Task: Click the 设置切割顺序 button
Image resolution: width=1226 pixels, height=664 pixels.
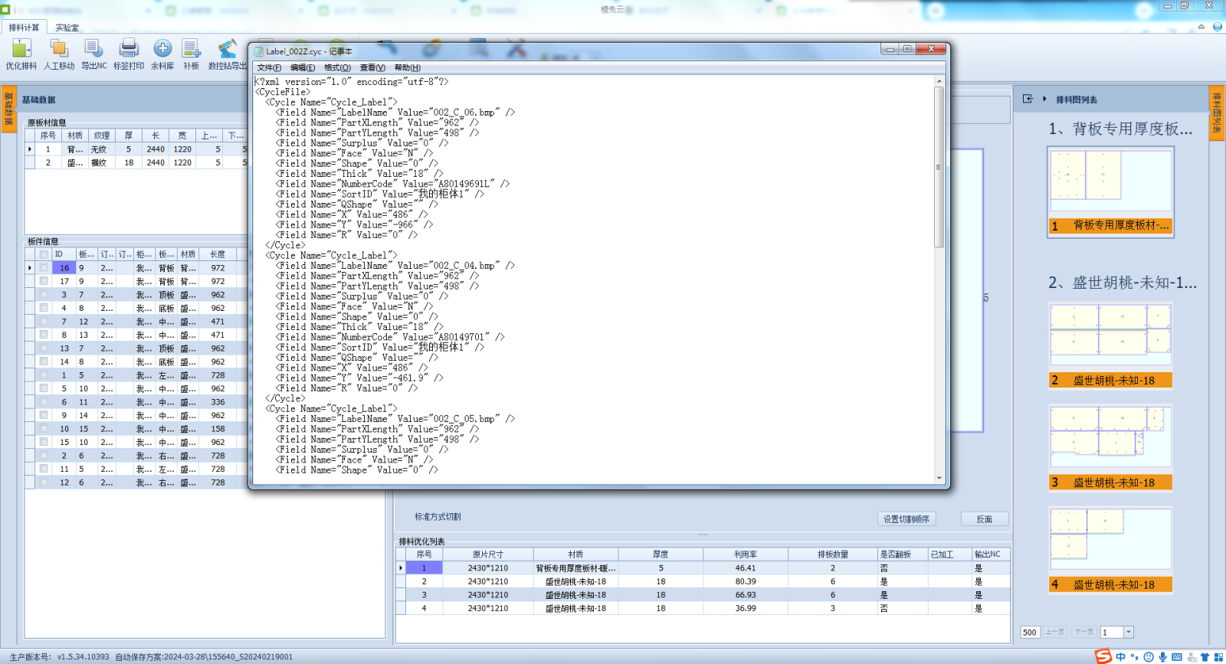Action: 906,518
